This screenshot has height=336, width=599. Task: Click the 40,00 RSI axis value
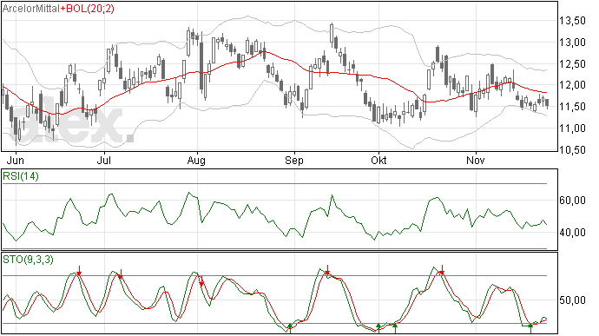coord(572,233)
